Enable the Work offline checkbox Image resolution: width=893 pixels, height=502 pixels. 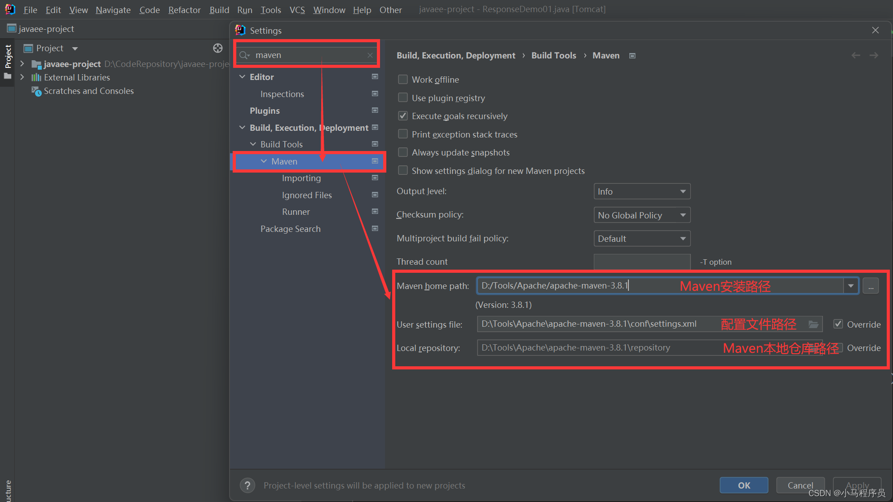coord(403,80)
